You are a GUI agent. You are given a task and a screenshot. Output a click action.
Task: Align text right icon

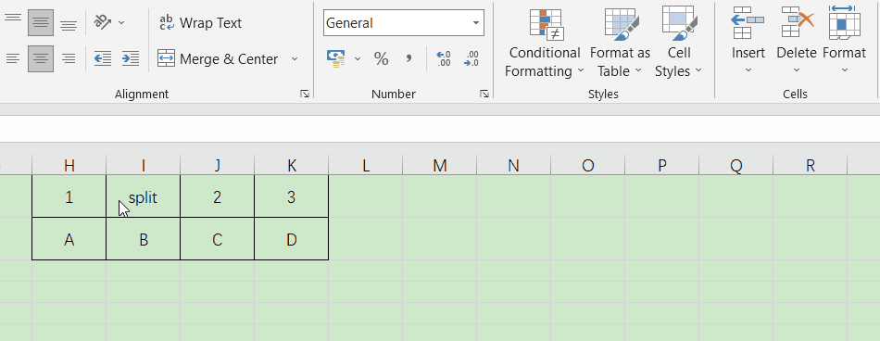coord(69,58)
